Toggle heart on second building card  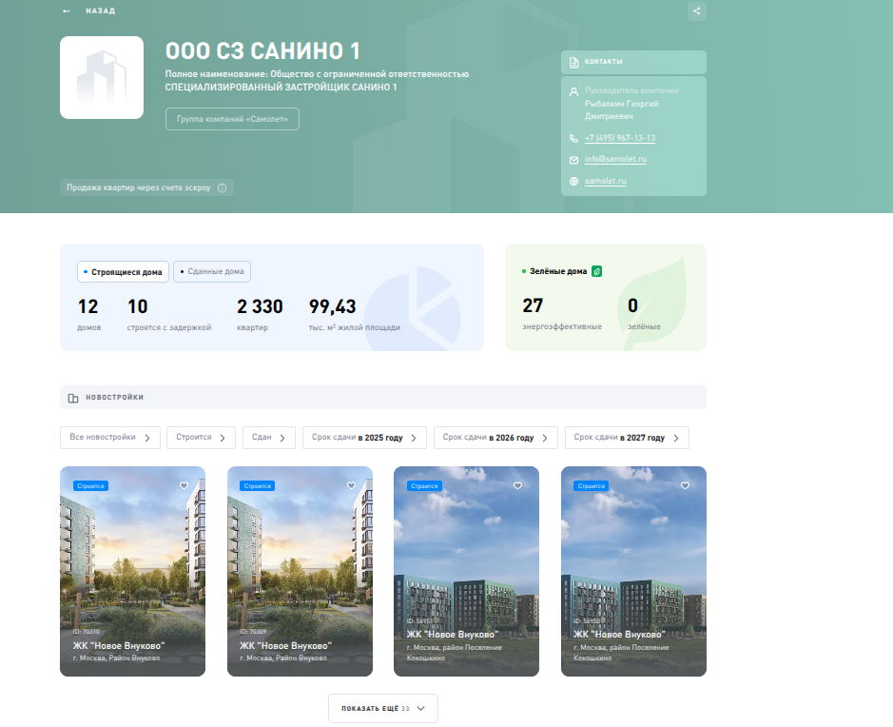pos(351,485)
